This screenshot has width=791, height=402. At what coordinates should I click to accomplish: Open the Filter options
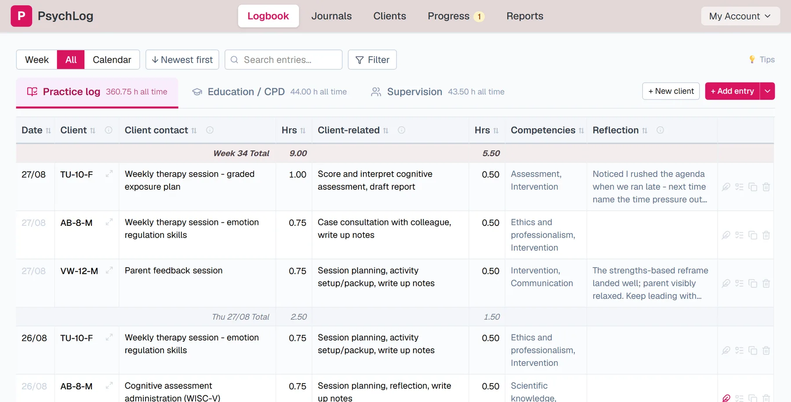point(372,60)
